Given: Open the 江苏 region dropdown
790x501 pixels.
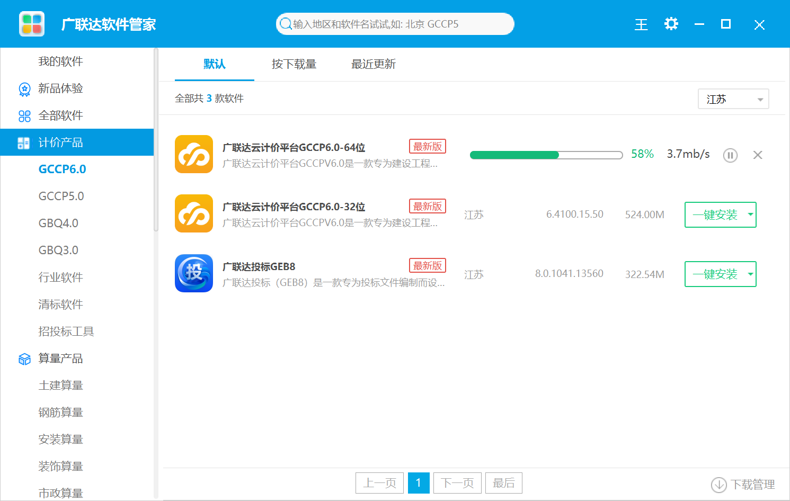Looking at the screenshot, I should point(734,99).
